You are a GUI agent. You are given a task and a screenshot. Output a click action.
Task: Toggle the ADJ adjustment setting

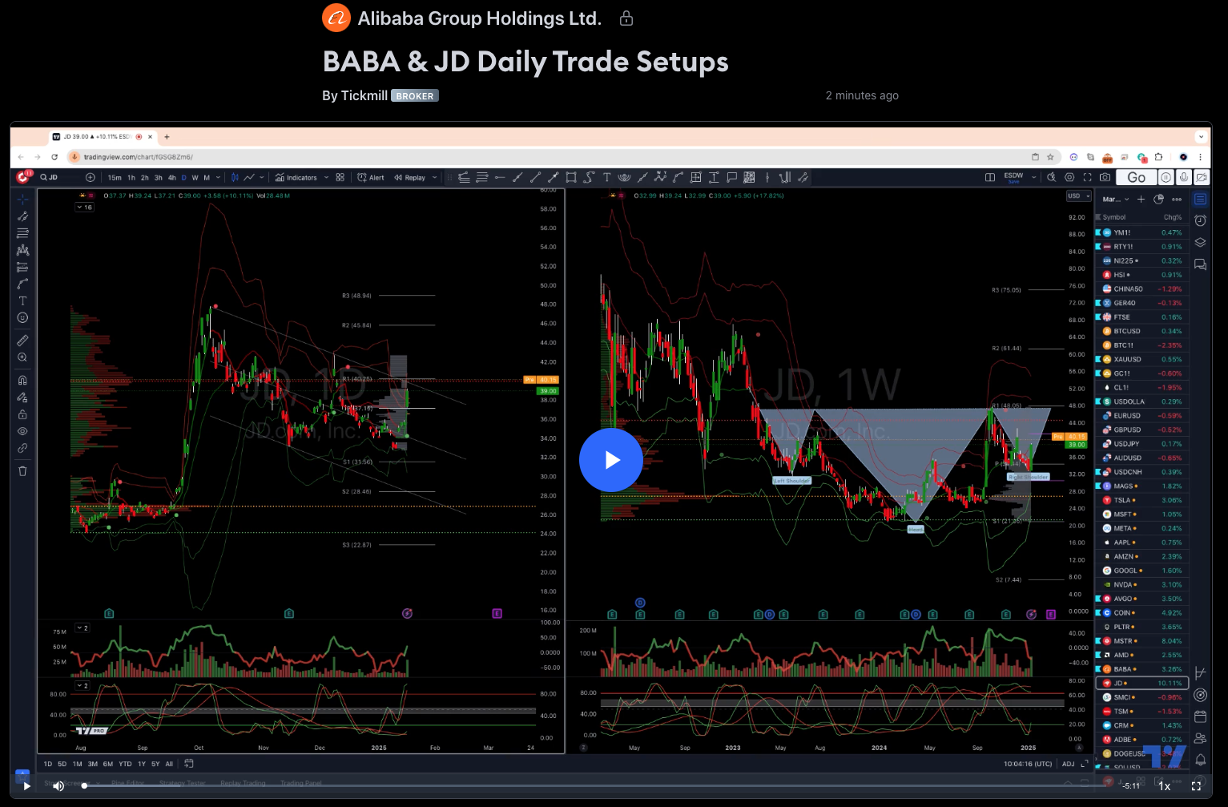[1068, 764]
